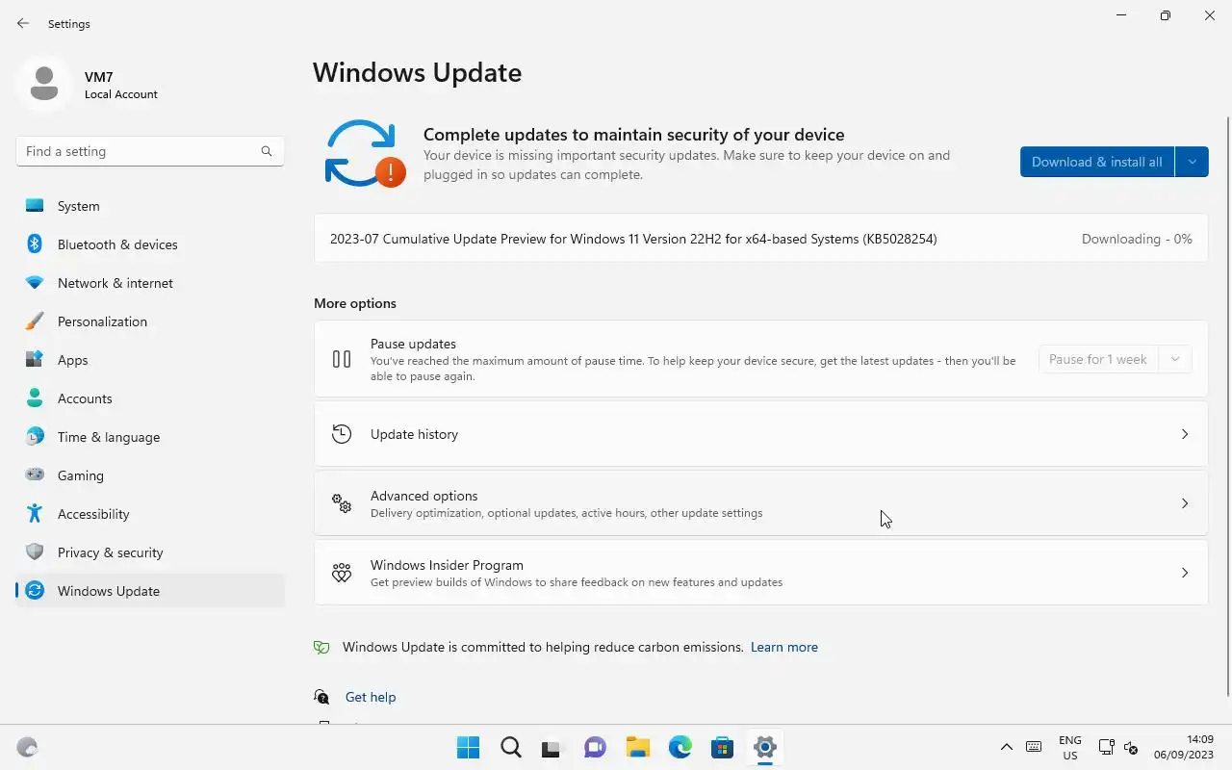The height and width of the screenshot is (770, 1232).
Task: Click the large update status sync icon
Action: [365, 154]
